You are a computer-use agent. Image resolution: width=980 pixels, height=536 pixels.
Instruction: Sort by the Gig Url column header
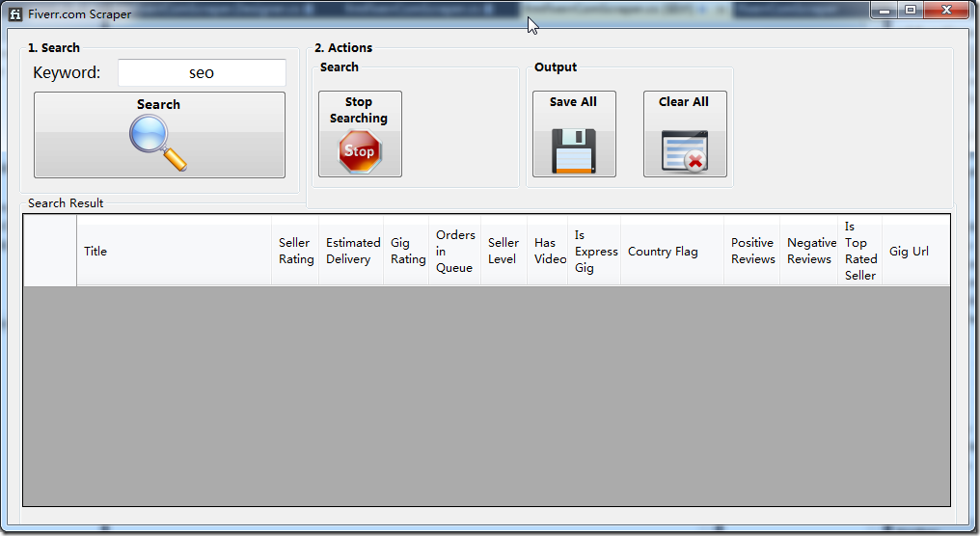click(916, 252)
